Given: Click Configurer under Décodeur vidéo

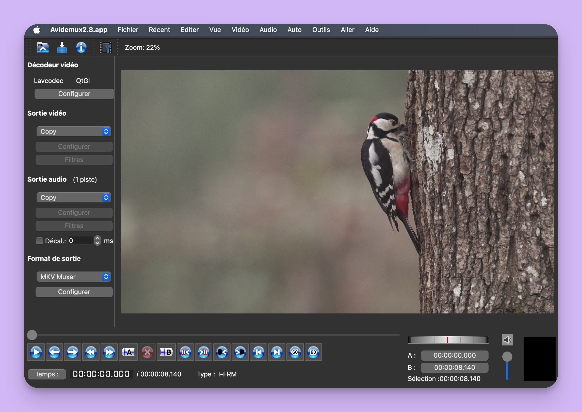Looking at the screenshot, I should (74, 94).
